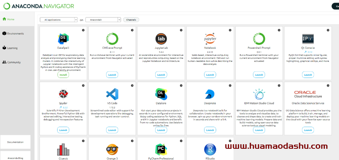Image resolution: width=339 pixels, height=160 pixels.
Task: Click the Qt Console update arrow version
Action: click(x=308, y=52)
